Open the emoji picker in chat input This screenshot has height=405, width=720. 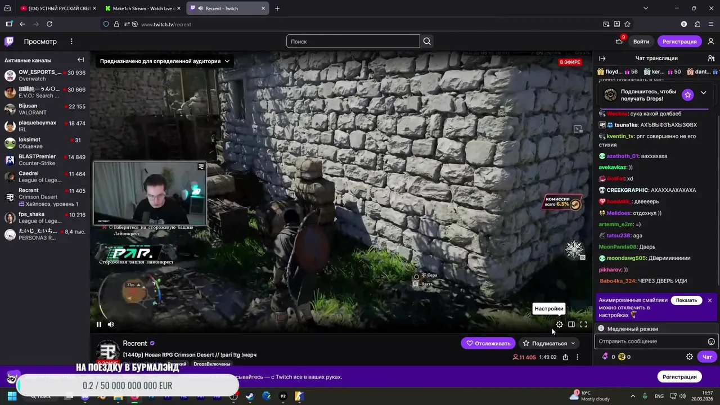coord(711,341)
